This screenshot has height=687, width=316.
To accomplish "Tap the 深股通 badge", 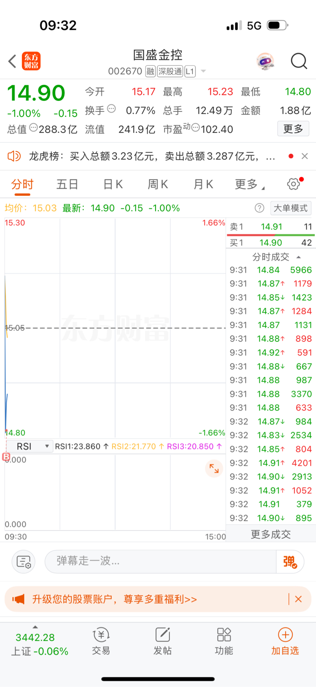I will point(170,72).
